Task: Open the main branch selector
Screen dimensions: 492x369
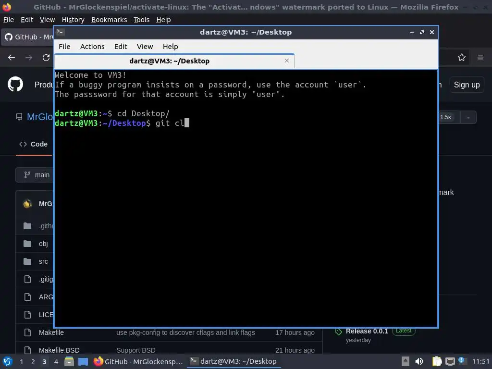Action: pyautogui.click(x=35, y=175)
